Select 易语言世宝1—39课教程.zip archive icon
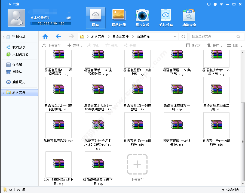 click(137, 89)
